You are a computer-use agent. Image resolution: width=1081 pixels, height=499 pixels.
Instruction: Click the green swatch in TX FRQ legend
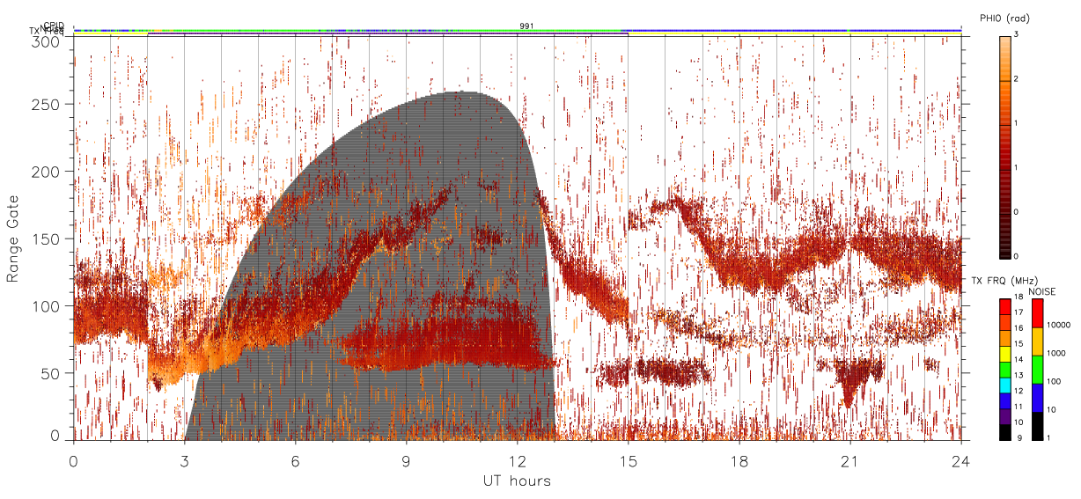(1004, 369)
